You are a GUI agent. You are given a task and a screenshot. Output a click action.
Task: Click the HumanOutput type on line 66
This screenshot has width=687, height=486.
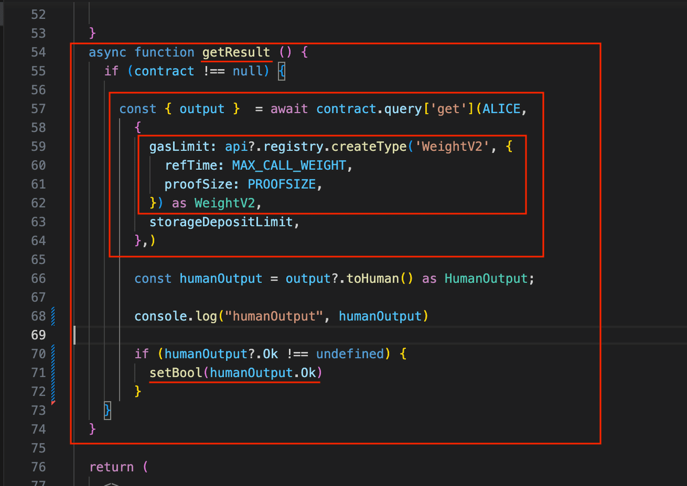(485, 278)
